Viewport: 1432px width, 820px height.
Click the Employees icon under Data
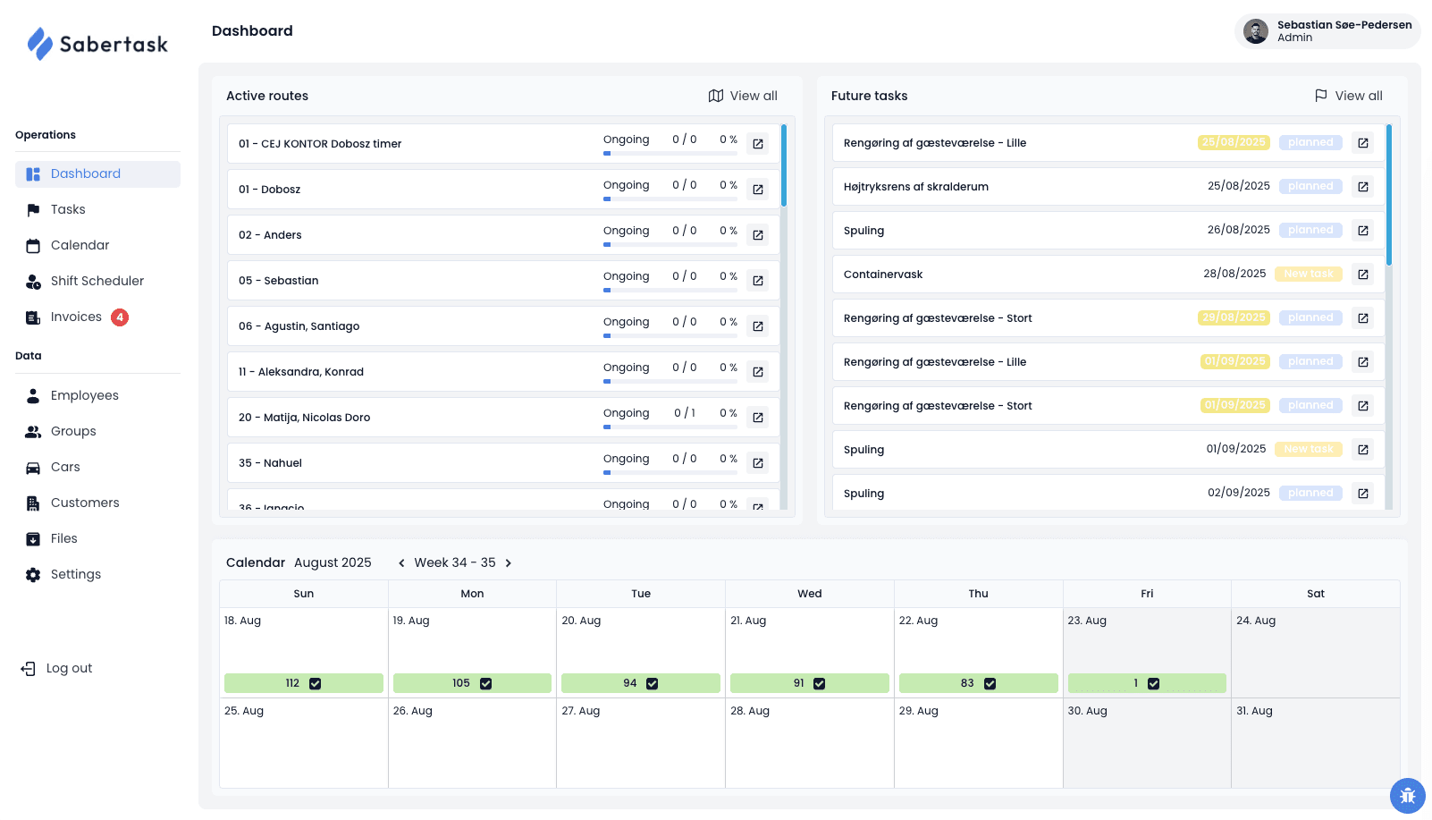(33, 395)
